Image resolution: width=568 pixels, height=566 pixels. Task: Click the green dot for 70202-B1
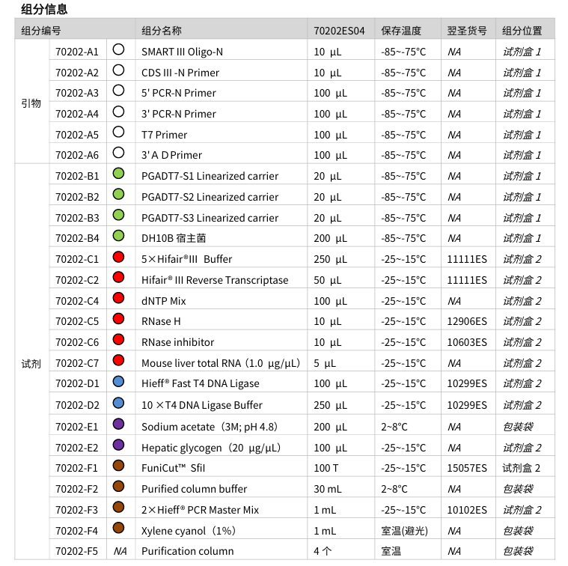pos(118,174)
